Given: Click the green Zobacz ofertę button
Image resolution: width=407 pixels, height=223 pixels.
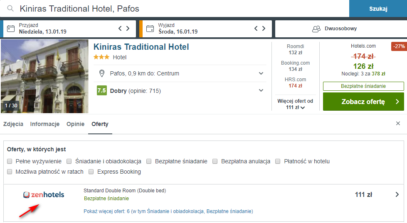Looking at the screenshot, I should (x=363, y=102).
